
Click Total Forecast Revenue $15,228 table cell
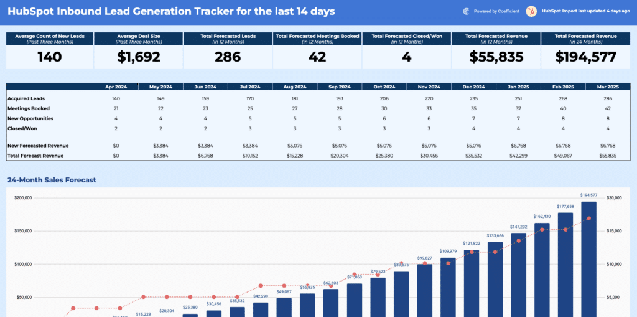294,156
